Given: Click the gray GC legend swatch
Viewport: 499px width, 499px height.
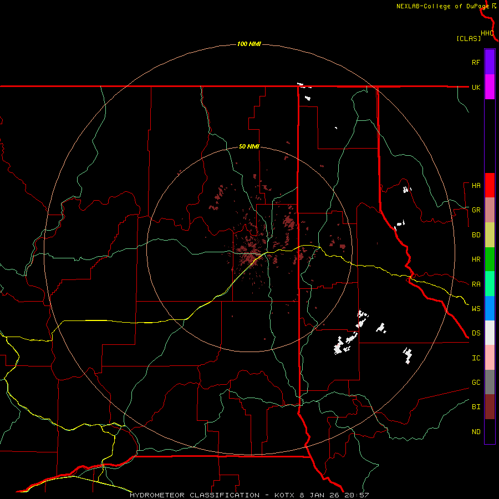Looking at the screenshot, I should click(490, 382).
